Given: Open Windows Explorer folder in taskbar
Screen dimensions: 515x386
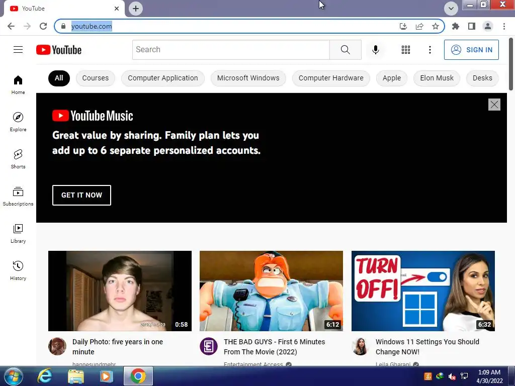Looking at the screenshot, I should 76,376.
